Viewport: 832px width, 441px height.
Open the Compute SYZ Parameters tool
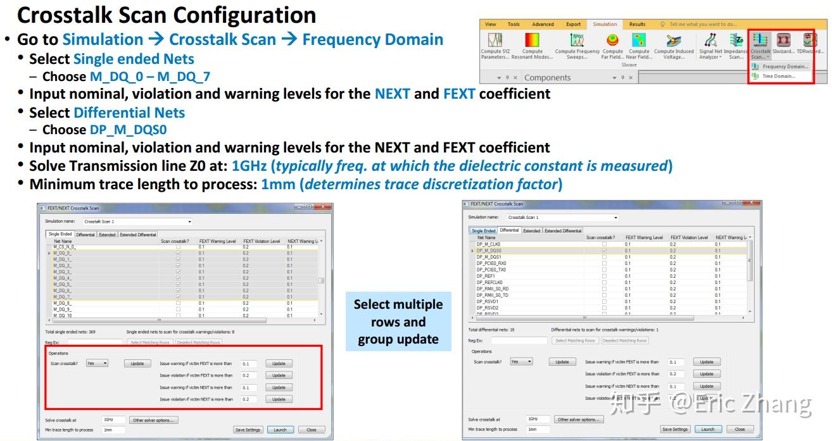click(x=495, y=46)
